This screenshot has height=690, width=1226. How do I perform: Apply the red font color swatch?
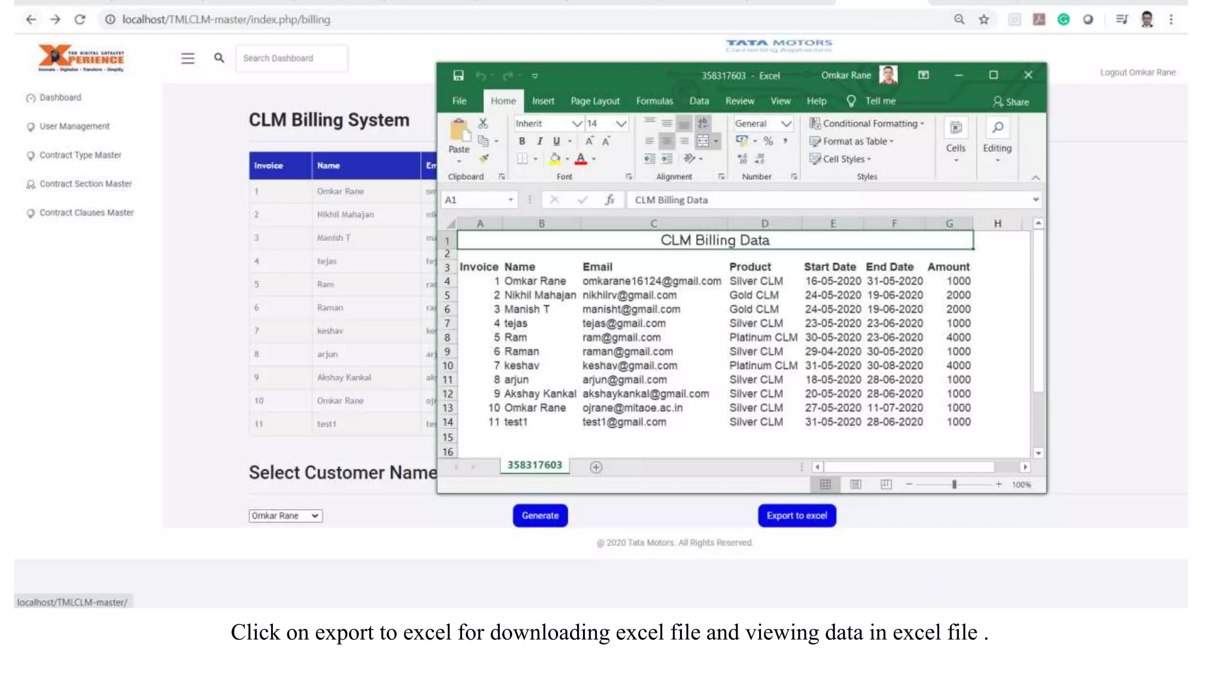tap(581, 159)
